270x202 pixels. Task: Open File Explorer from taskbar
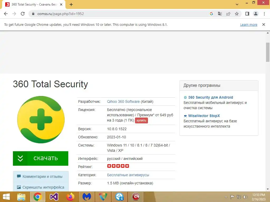(x=21, y=197)
